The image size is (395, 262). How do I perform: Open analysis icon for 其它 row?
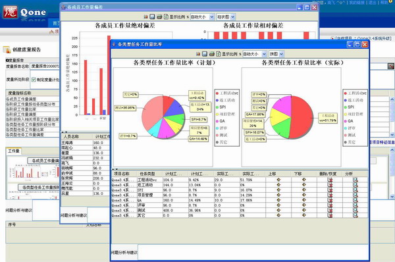(355, 215)
